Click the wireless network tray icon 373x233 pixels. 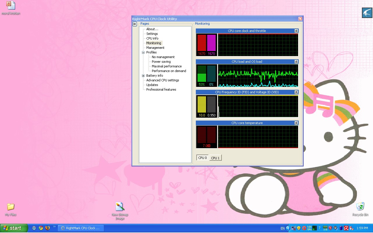click(294, 228)
